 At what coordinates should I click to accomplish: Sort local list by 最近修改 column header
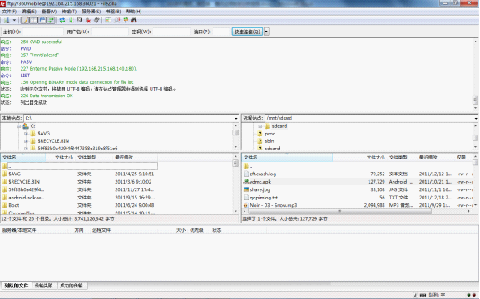(136, 158)
